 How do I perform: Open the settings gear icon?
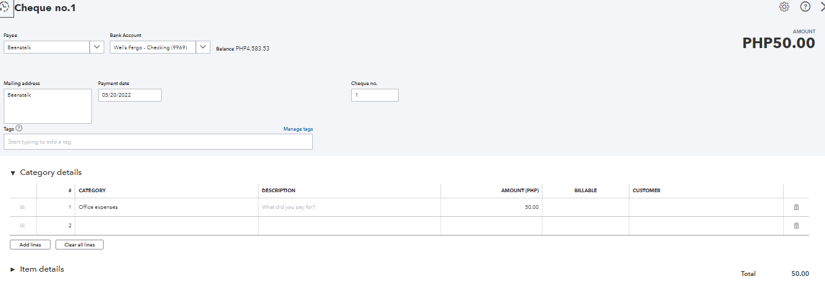(x=784, y=7)
